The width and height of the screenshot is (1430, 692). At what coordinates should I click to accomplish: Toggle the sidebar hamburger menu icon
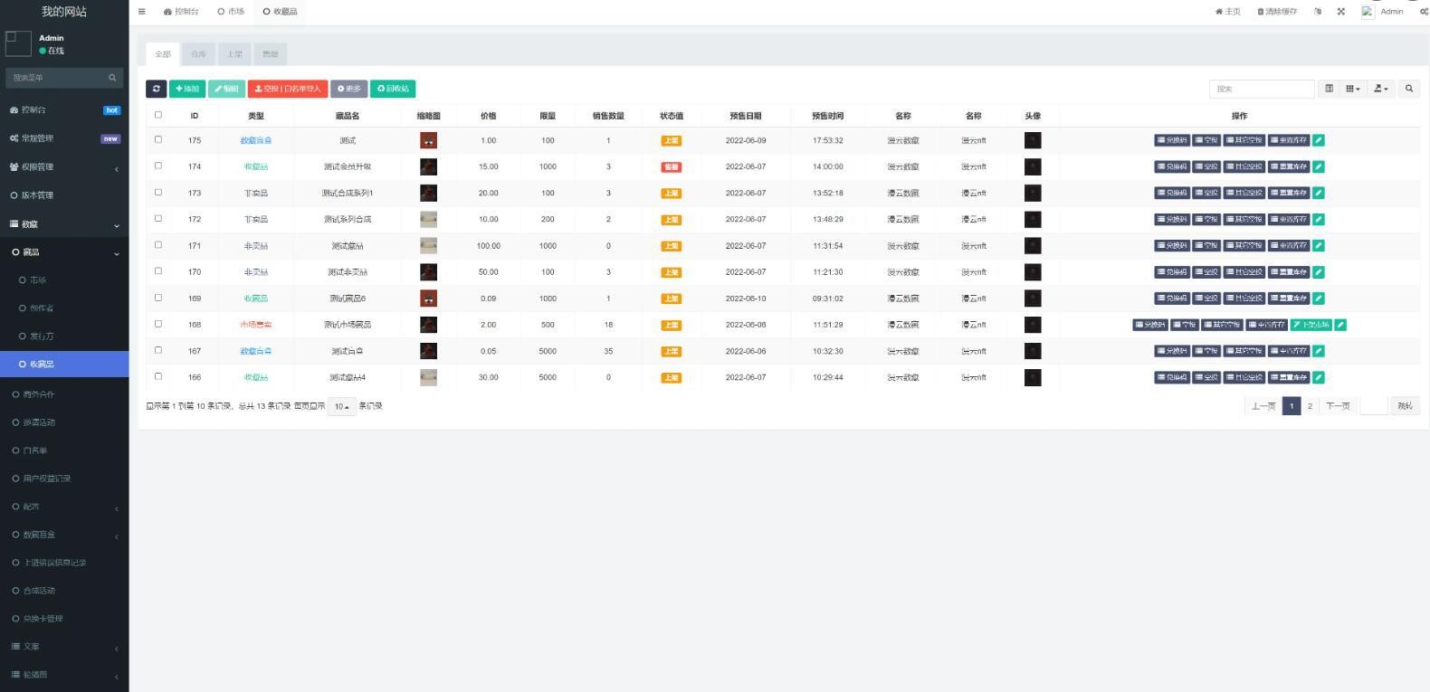coord(141,12)
